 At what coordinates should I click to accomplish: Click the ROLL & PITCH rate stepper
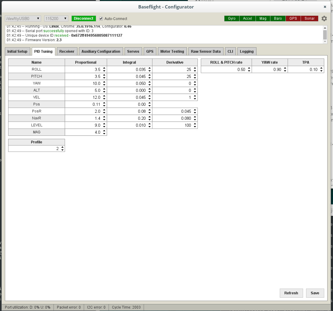(x=249, y=69)
